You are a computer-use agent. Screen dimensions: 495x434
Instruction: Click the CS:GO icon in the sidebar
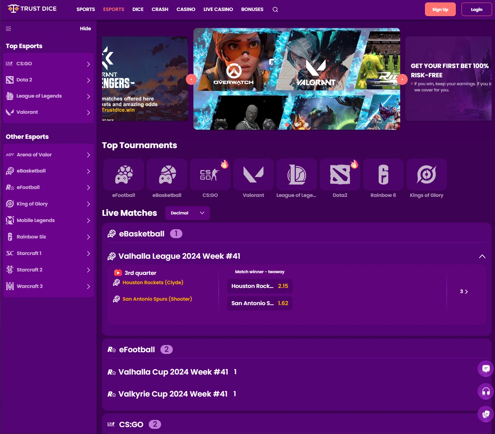pos(9,64)
